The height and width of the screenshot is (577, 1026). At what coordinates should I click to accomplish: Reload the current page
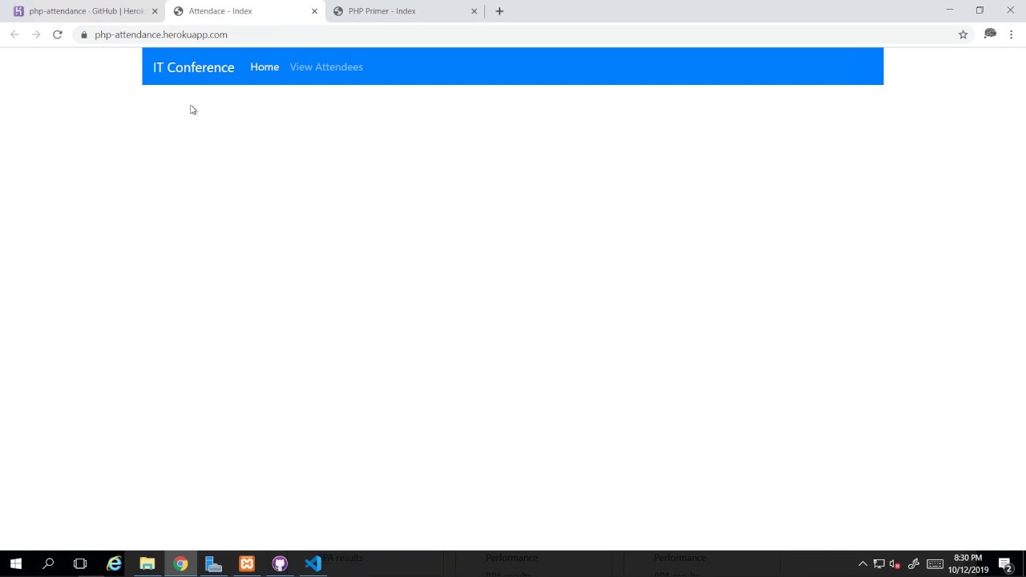point(58,34)
